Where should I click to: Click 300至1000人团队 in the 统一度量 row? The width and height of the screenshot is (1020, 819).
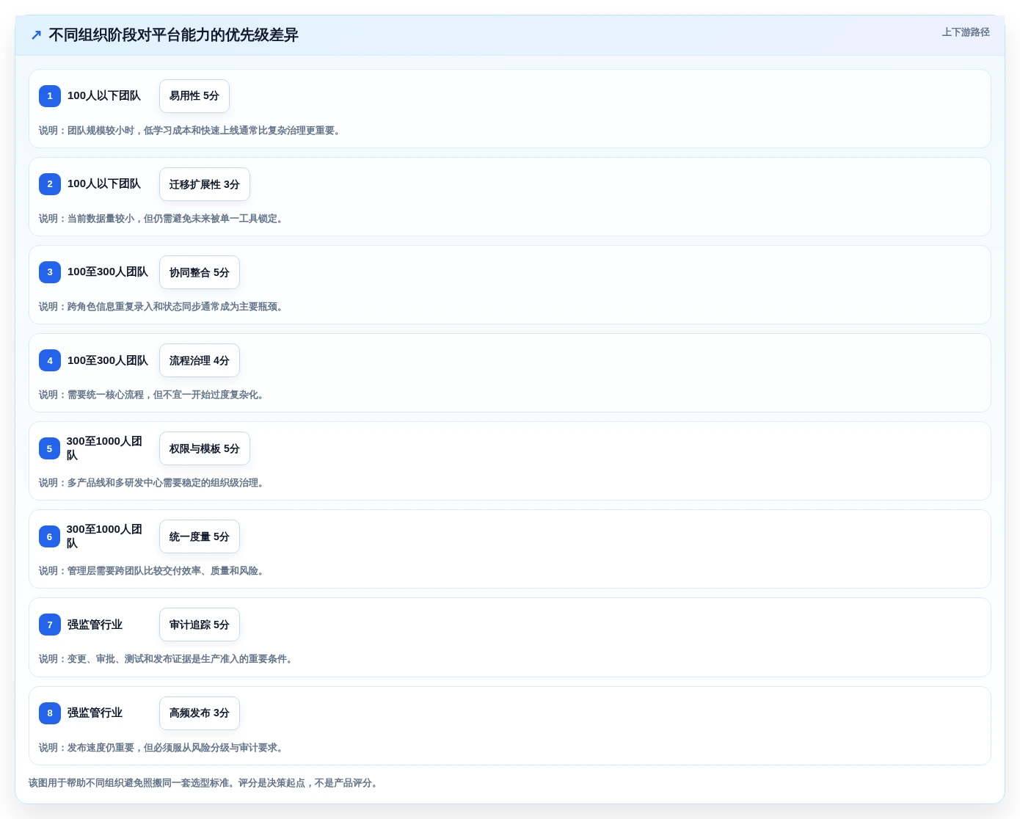(x=104, y=536)
